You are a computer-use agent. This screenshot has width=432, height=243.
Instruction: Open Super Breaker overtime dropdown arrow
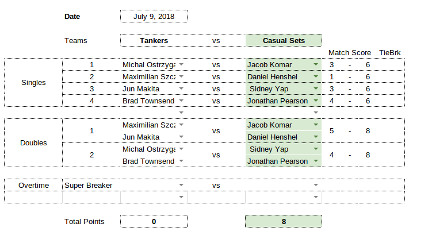coord(181,185)
